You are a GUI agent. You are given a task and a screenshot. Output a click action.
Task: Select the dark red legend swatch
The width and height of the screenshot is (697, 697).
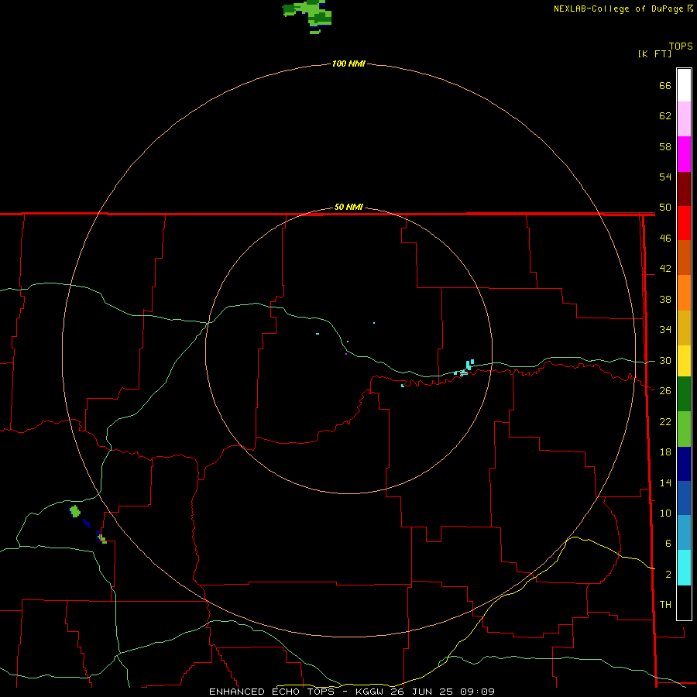tap(684, 189)
